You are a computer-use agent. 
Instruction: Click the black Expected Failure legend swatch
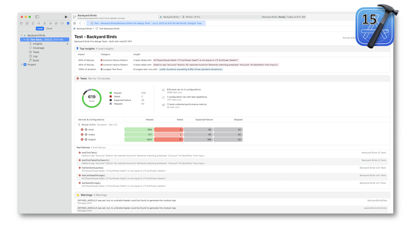click(111, 100)
